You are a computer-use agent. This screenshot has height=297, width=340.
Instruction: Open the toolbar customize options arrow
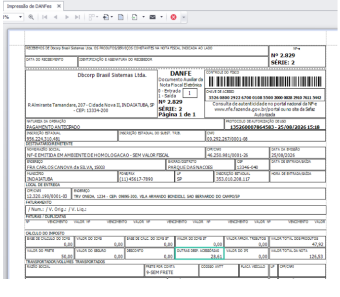pyautogui.click(x=184, y=17)
